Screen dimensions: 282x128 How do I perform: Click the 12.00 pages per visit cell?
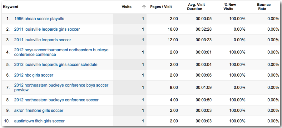[x=173, y=40]
